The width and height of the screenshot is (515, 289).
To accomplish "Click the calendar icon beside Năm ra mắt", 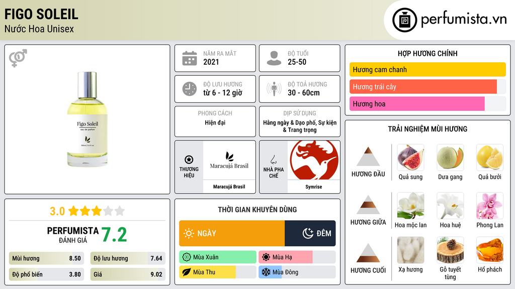I will tap(190, 58).
